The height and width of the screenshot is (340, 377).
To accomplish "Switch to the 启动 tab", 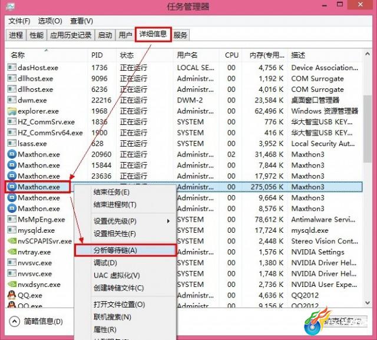I will click(x=105, y=35).
